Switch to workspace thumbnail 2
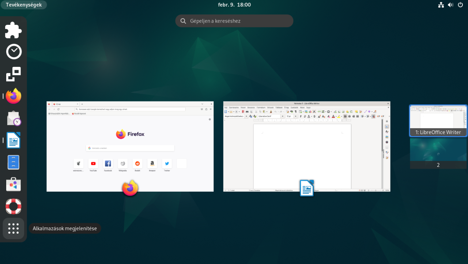This screenshot has width=468, height=264. click(438, 153)
